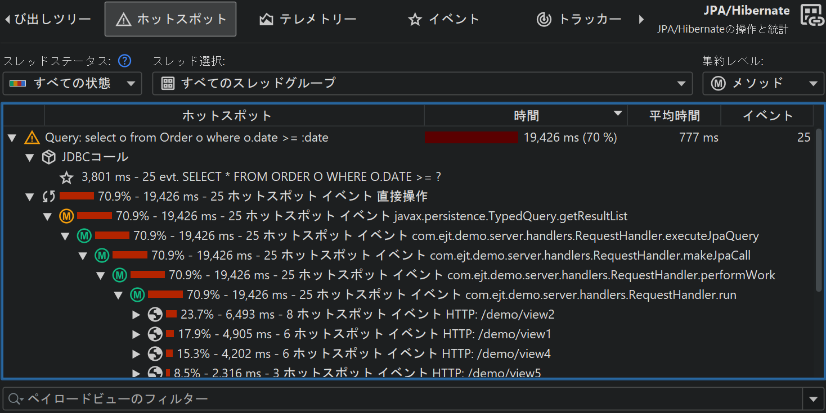This screenshot has height=413, width=826.
Task: Switch to the イベント tab
Action: [443, 19]
